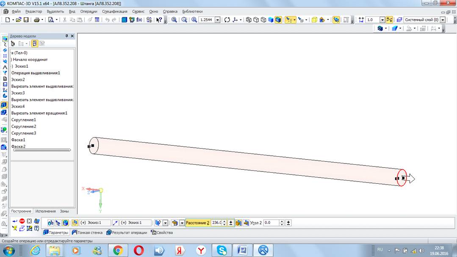The image size is (457, 257).
Task: Open the step value 1.0 dropdown
Action: click(x=382, y=20)
